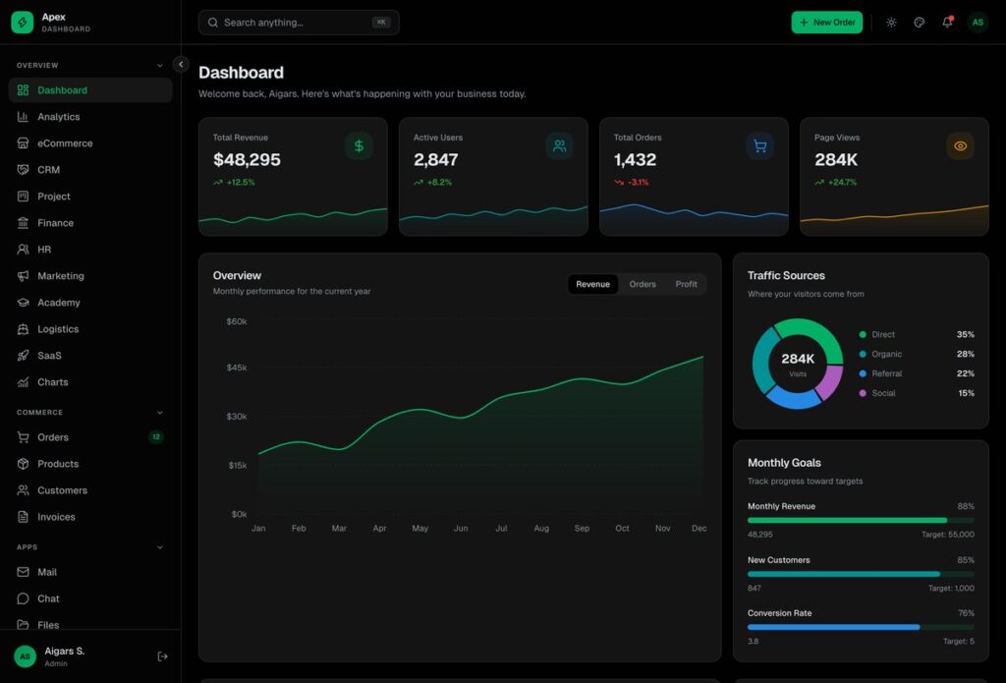Switch Overview chart to Orders tab
Image resolution: width=1006 pixels, height=683 pixels.
tap(643, 284)
